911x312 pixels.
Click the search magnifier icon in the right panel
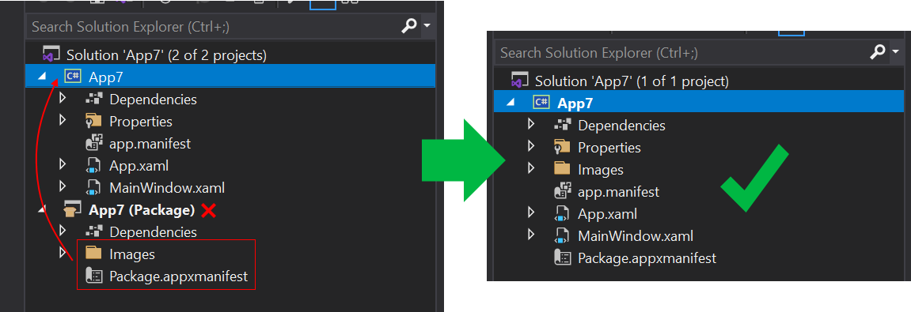[x=877, y=52]
